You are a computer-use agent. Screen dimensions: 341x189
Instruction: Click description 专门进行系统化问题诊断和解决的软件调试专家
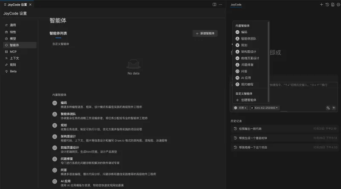click(x=90, y=163)
